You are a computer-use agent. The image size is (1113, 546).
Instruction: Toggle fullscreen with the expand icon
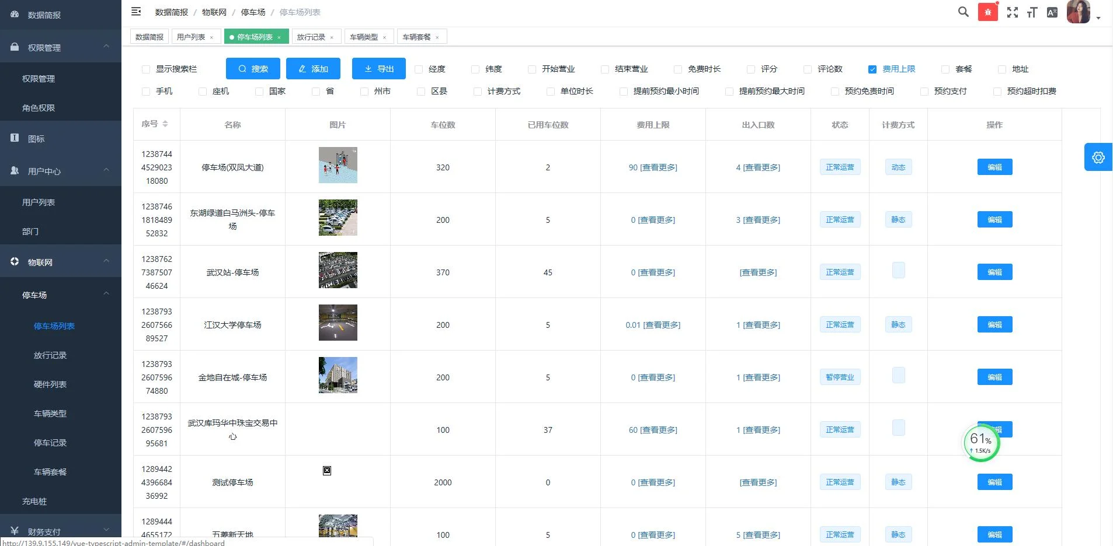click(x=1012, y=12)
